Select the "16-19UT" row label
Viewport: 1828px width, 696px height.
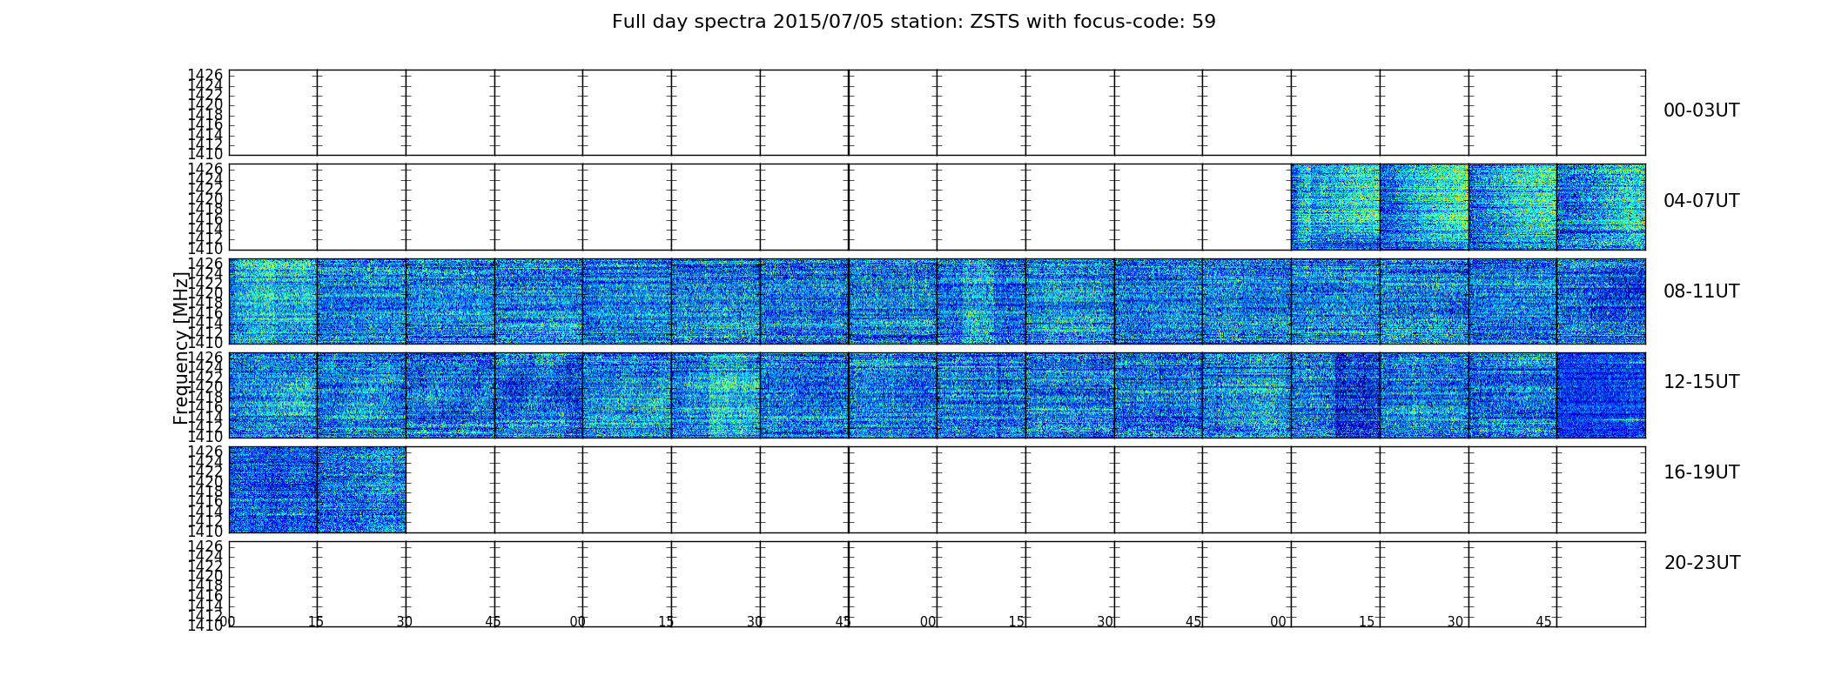[1702, 472]
